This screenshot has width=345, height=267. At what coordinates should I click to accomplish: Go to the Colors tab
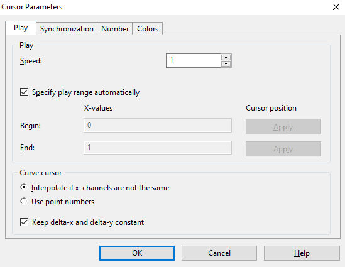click(148, 29)
